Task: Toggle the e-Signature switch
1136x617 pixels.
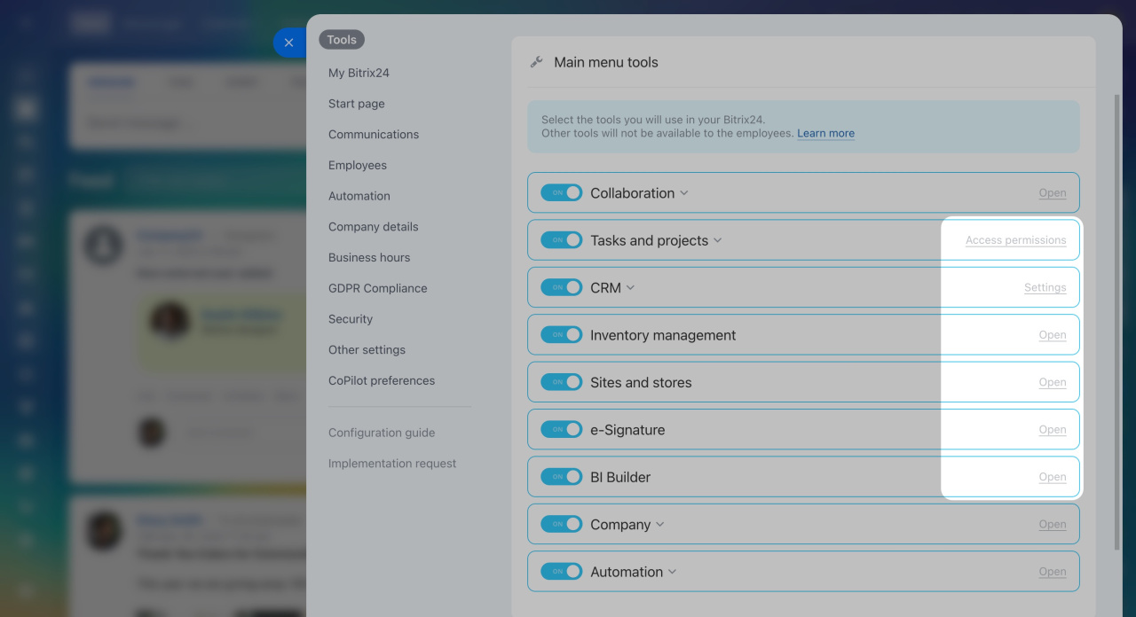Action: (x=562, y=429)
